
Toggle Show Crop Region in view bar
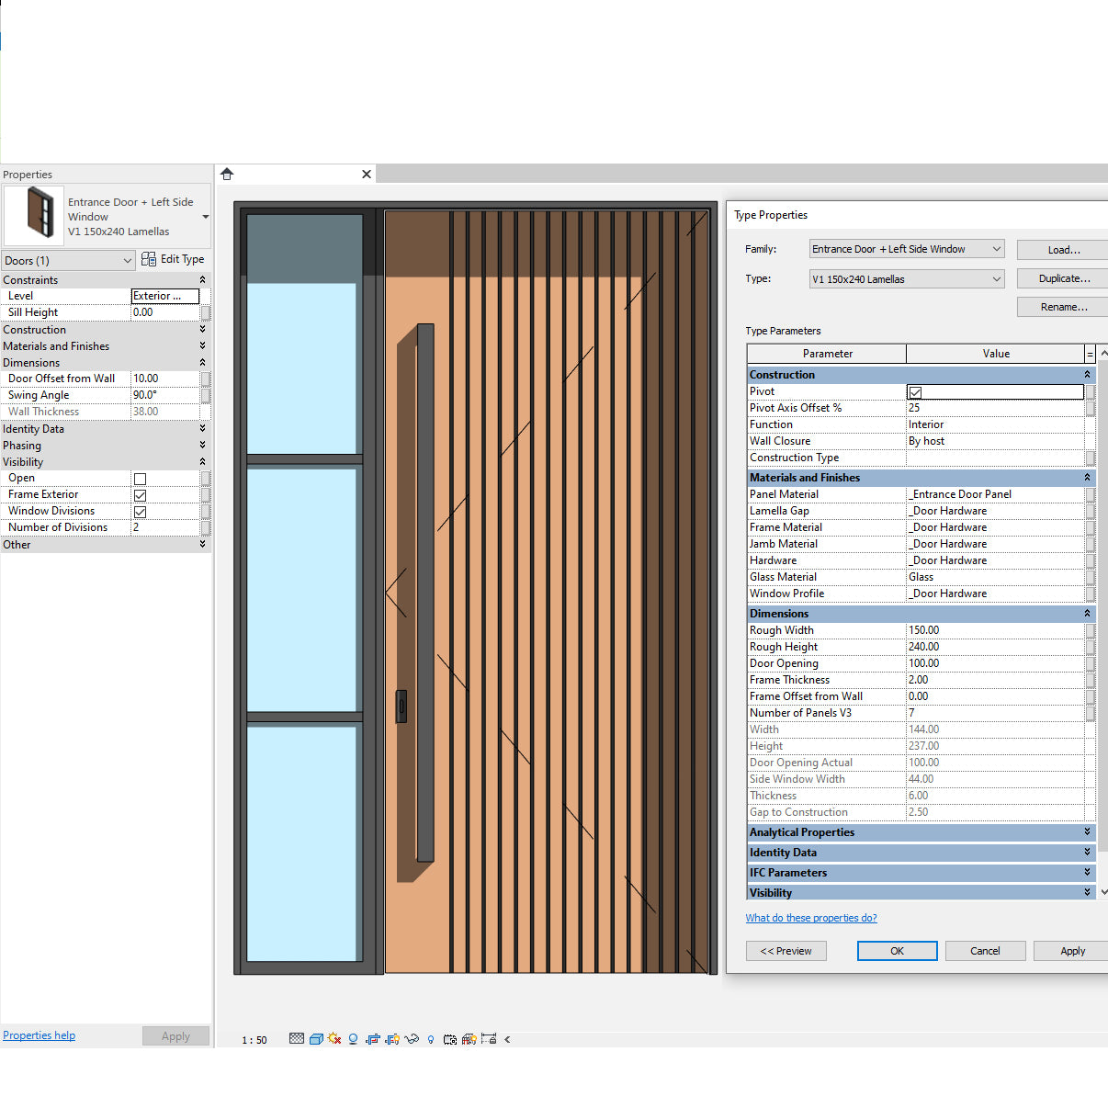[392, 1038]
